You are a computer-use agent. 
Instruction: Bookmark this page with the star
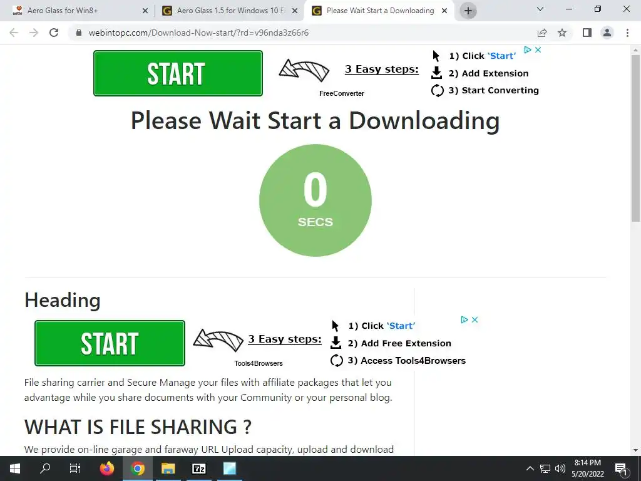pyautogui.click(x=562, y=33)
